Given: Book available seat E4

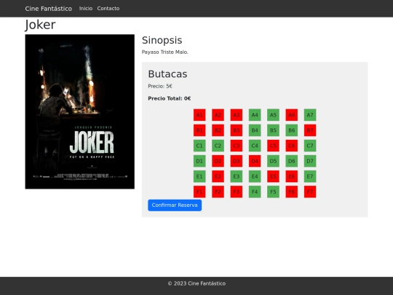Looking at the screenshot, I should (255, 176).
